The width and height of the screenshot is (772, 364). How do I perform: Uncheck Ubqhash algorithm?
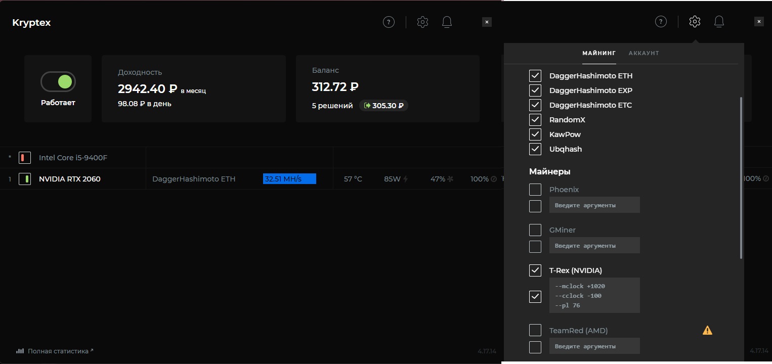[x=535, y=149]
